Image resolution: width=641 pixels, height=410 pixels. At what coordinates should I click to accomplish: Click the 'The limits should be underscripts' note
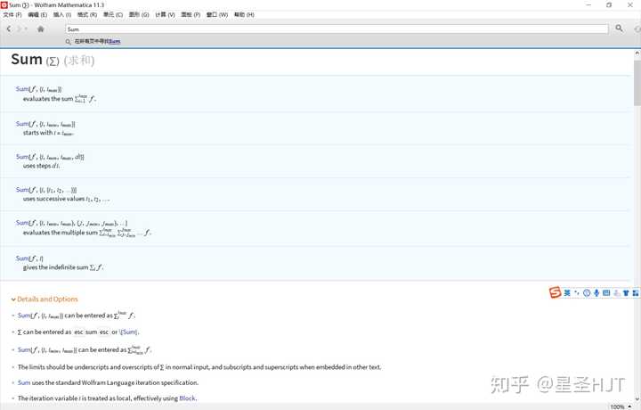click(x=199, y=367)
